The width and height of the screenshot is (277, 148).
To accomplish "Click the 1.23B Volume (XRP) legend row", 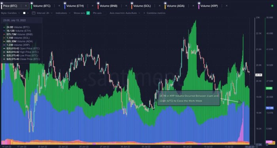I will (17, 45).
